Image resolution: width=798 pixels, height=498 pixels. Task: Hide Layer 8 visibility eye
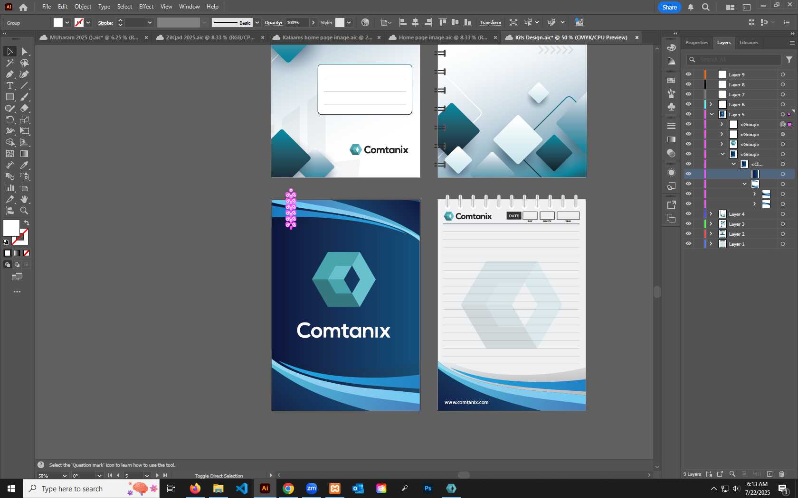[x=688, y=84]
